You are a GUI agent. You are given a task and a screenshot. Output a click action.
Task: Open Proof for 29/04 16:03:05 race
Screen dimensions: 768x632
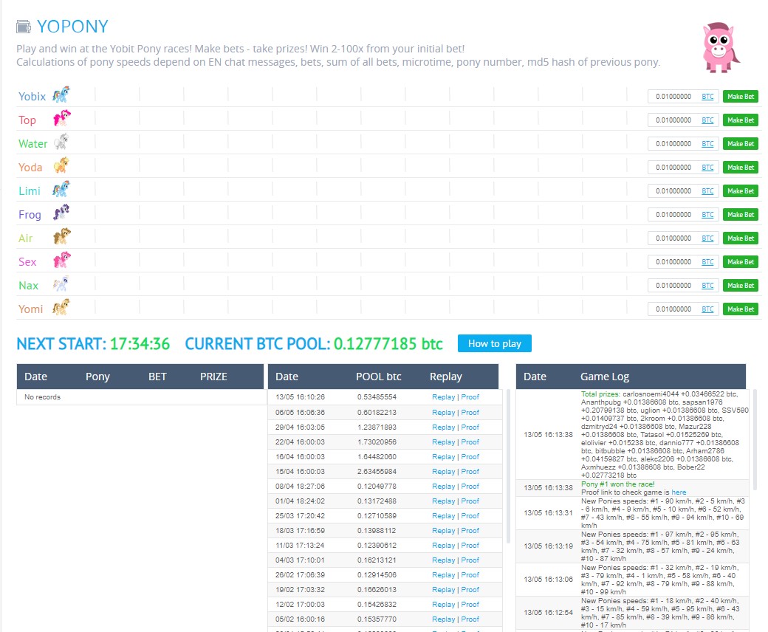tap(470, 427)
